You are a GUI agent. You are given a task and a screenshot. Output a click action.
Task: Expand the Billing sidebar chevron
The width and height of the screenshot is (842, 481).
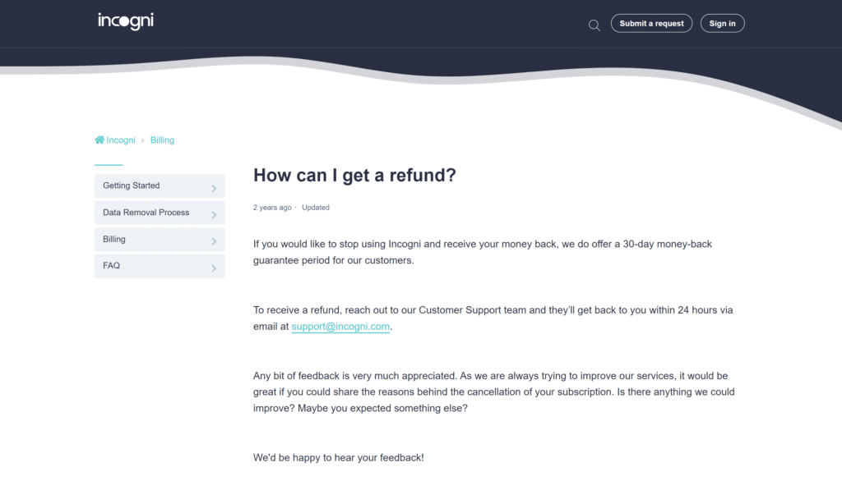pos(214,241)
